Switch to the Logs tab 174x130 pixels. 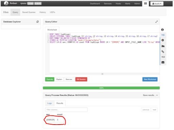click(50, 103)
